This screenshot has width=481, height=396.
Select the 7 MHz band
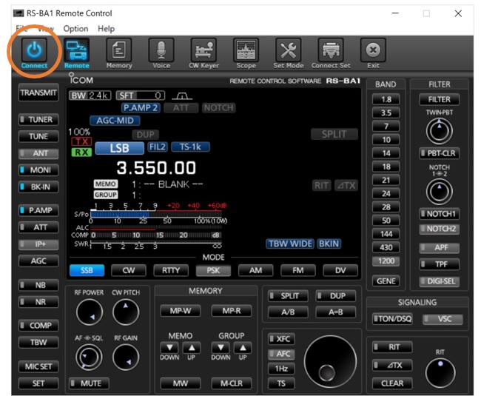point(386,127)
